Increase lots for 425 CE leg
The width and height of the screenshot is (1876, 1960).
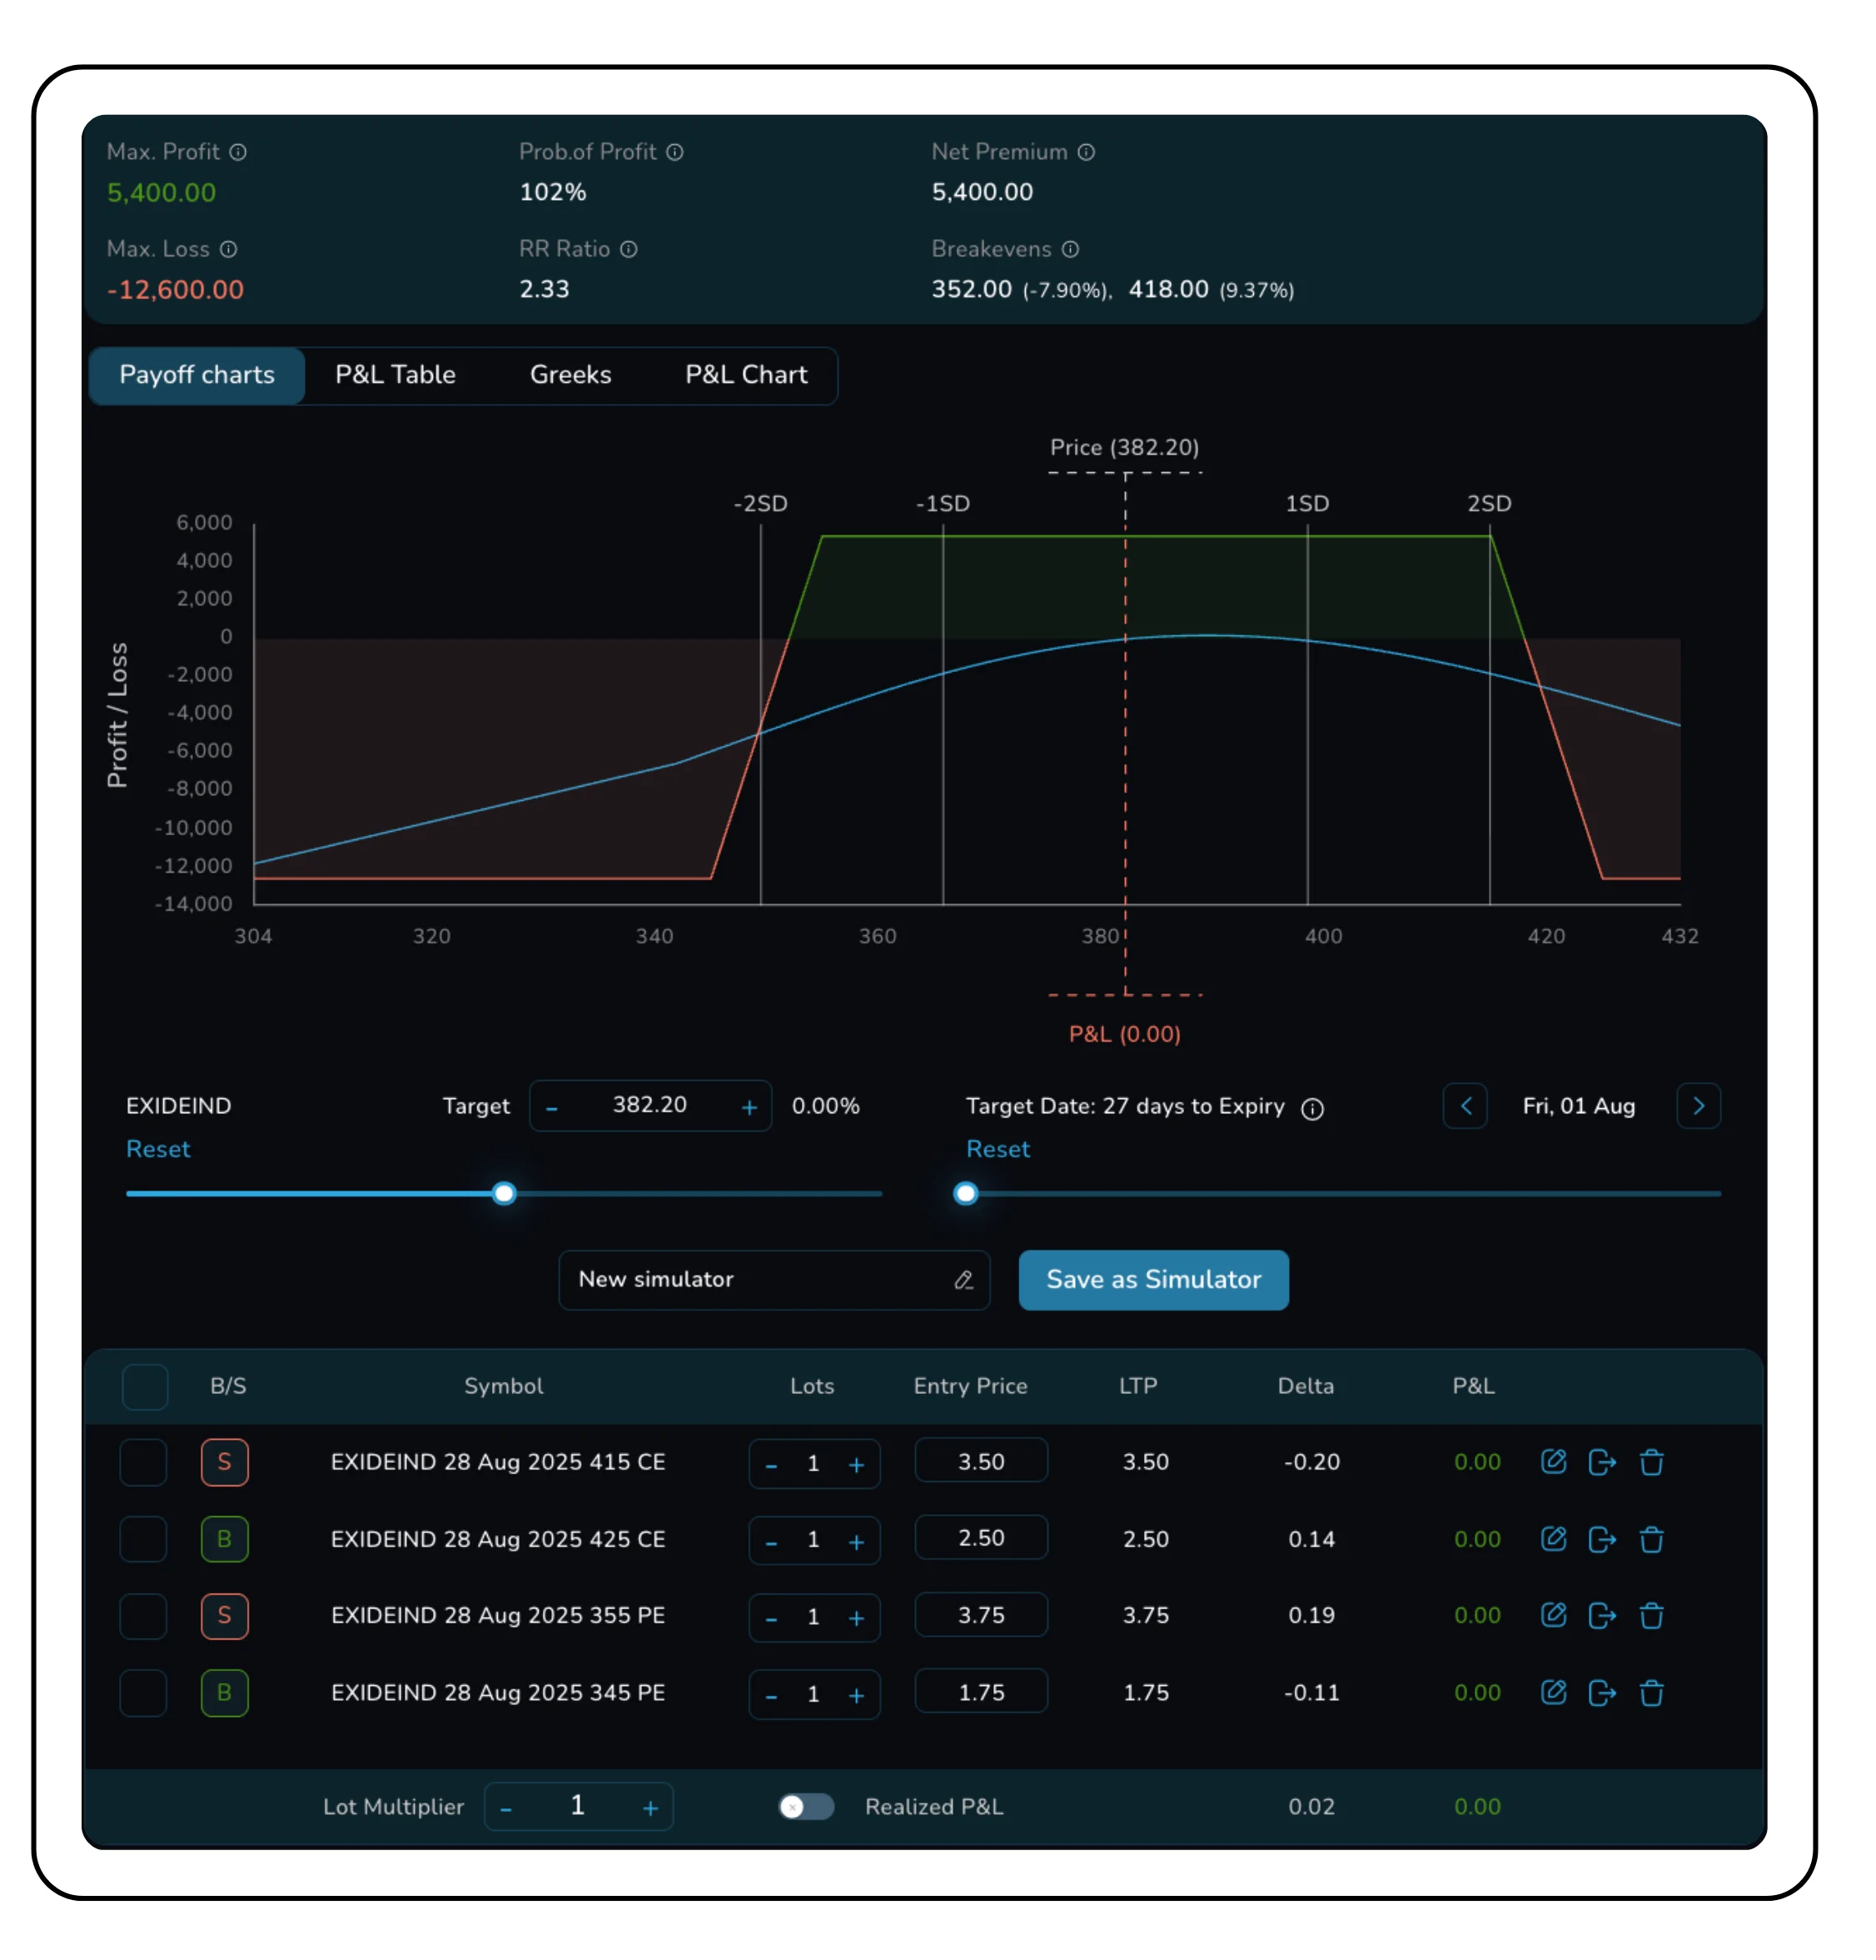click(856, 1542)
